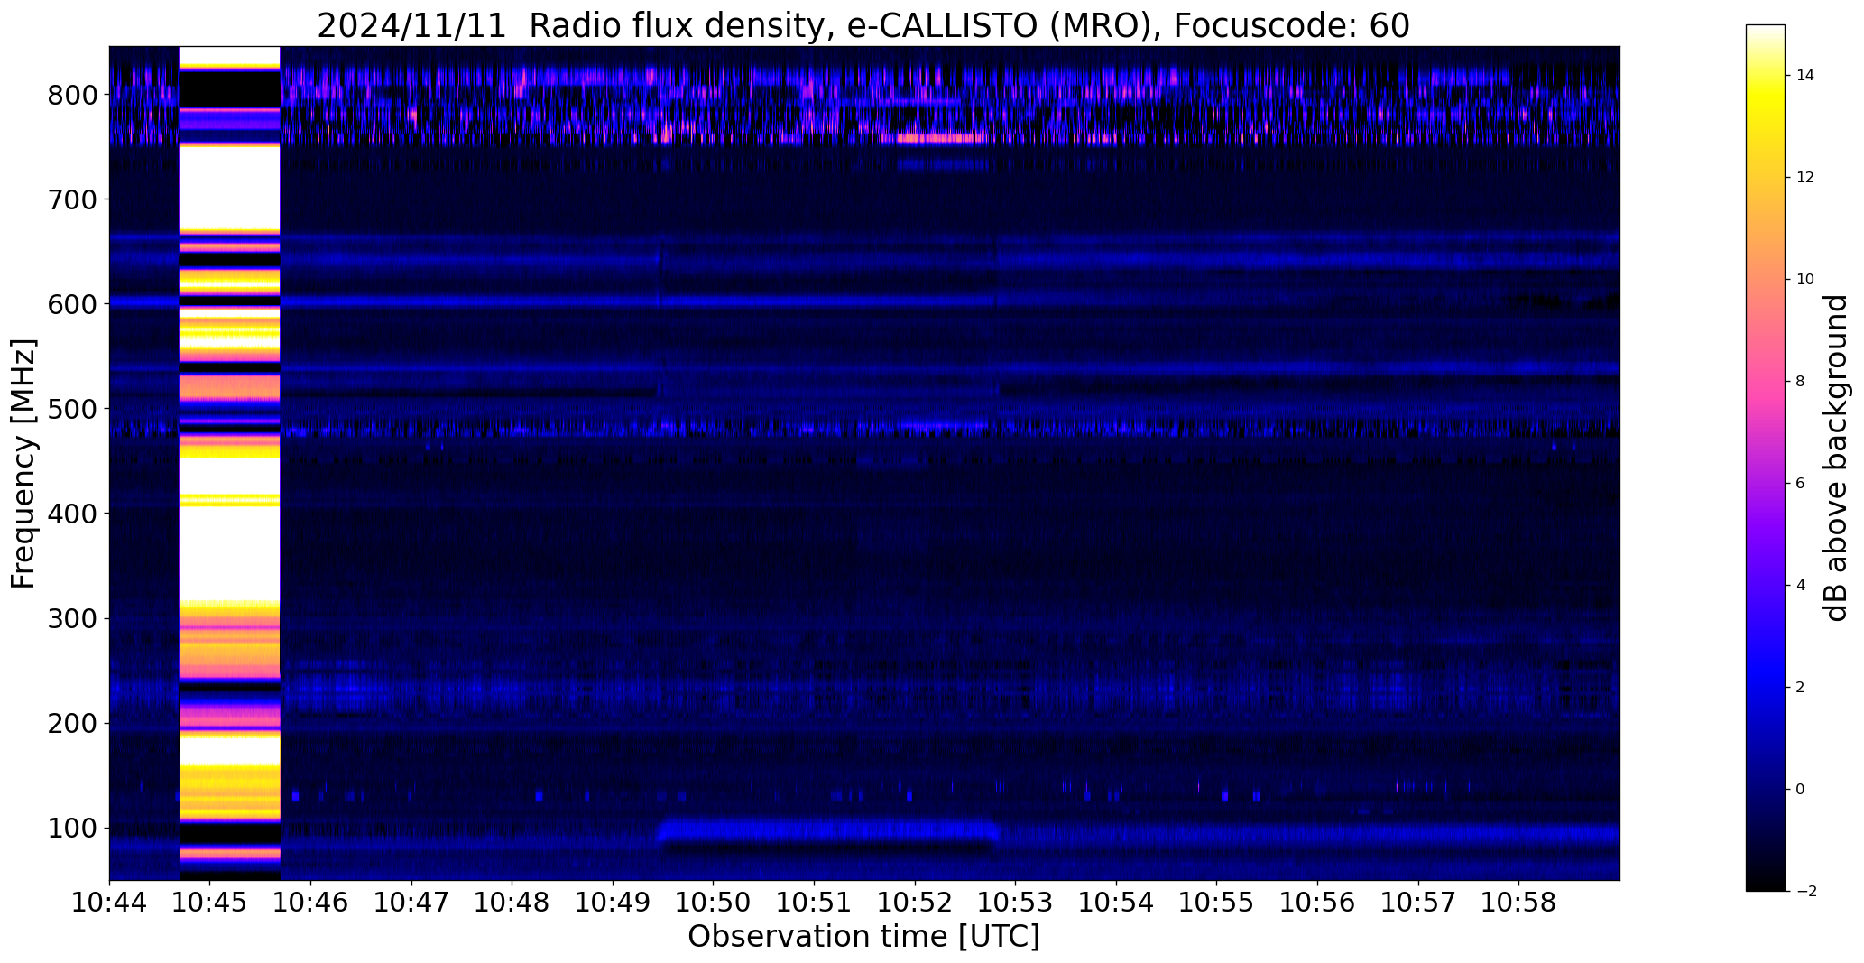Click the pink burst at 10:52 near 760 MHz
The height and width of the screenshot is (963, 1864).
click(x=942, y=138)
